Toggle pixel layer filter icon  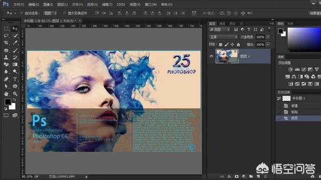[236, 29]
